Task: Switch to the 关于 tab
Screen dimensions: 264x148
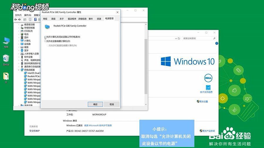Action: click(x=62, y=19)
